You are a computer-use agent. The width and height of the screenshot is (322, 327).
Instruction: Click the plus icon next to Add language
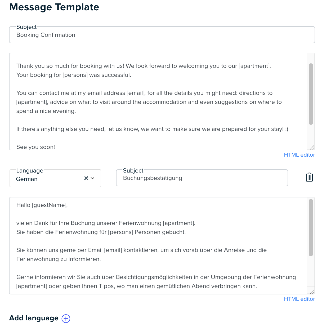[66, 318]
